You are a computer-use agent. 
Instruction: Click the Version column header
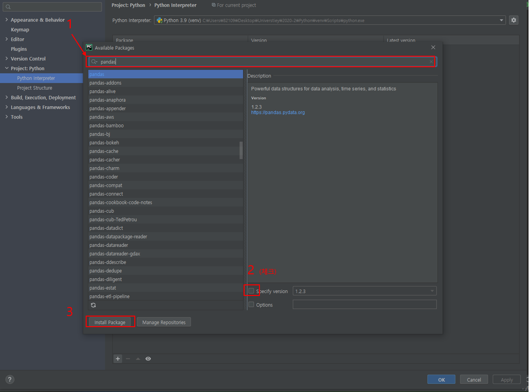316,40
